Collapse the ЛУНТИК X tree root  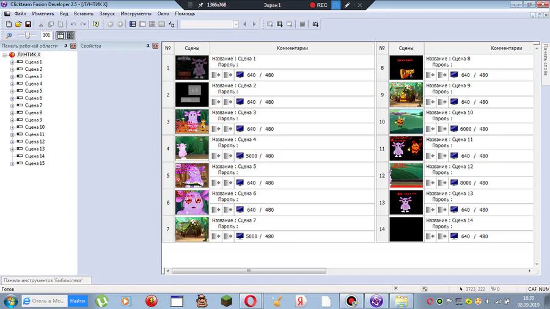coord(5,55)
